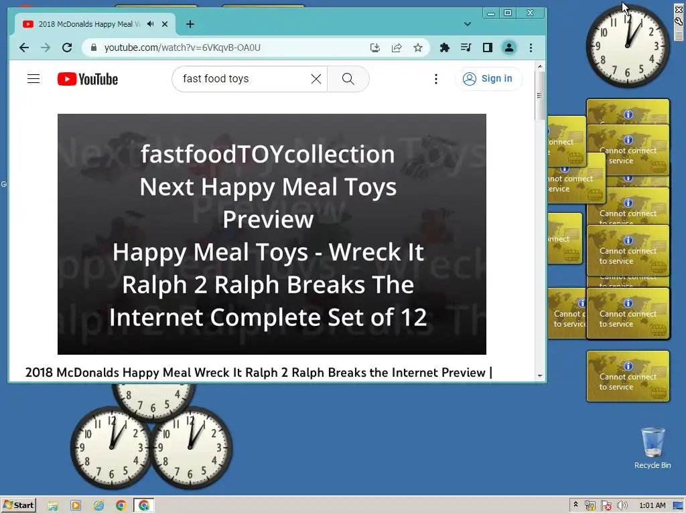The height and width of the screenshot is (514, 686).
Task: Clear the YouTube search text
Action: [x=316, y=79]
